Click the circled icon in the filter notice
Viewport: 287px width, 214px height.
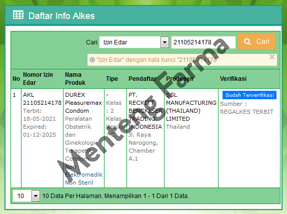click(x=92, y=60)
